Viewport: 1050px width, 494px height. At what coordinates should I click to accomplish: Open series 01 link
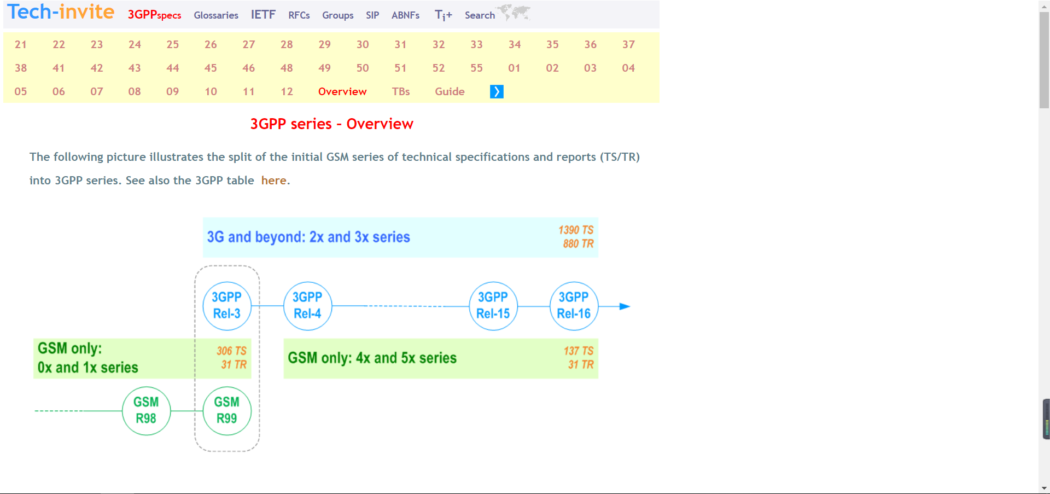514,68
